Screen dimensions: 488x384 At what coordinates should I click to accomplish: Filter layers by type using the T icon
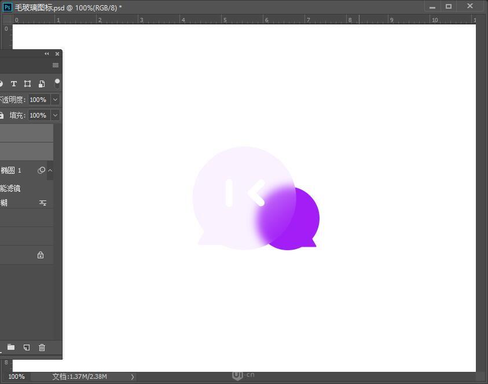(14, 83)
